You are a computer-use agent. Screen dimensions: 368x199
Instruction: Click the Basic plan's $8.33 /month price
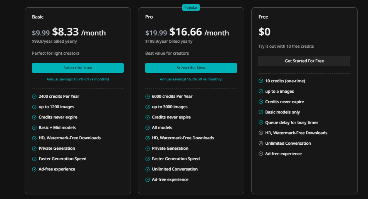79,32
